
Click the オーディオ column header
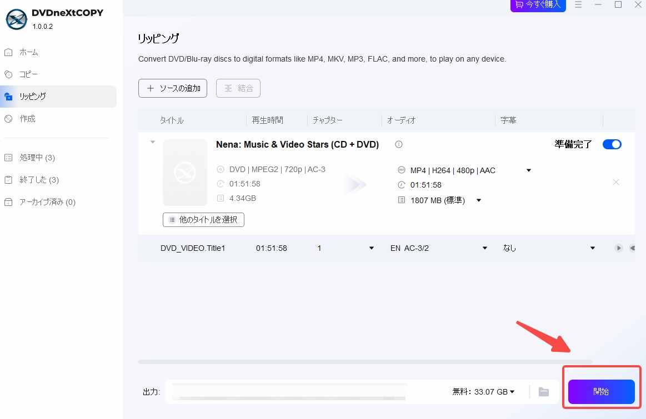[401, 120]
